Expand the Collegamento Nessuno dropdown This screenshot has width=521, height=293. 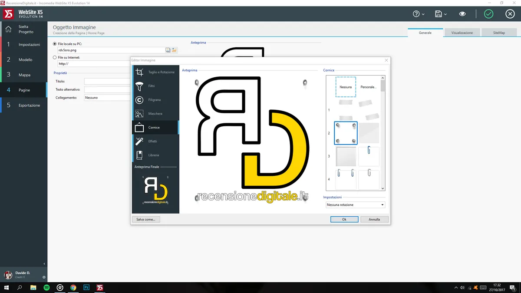[107, 98]
